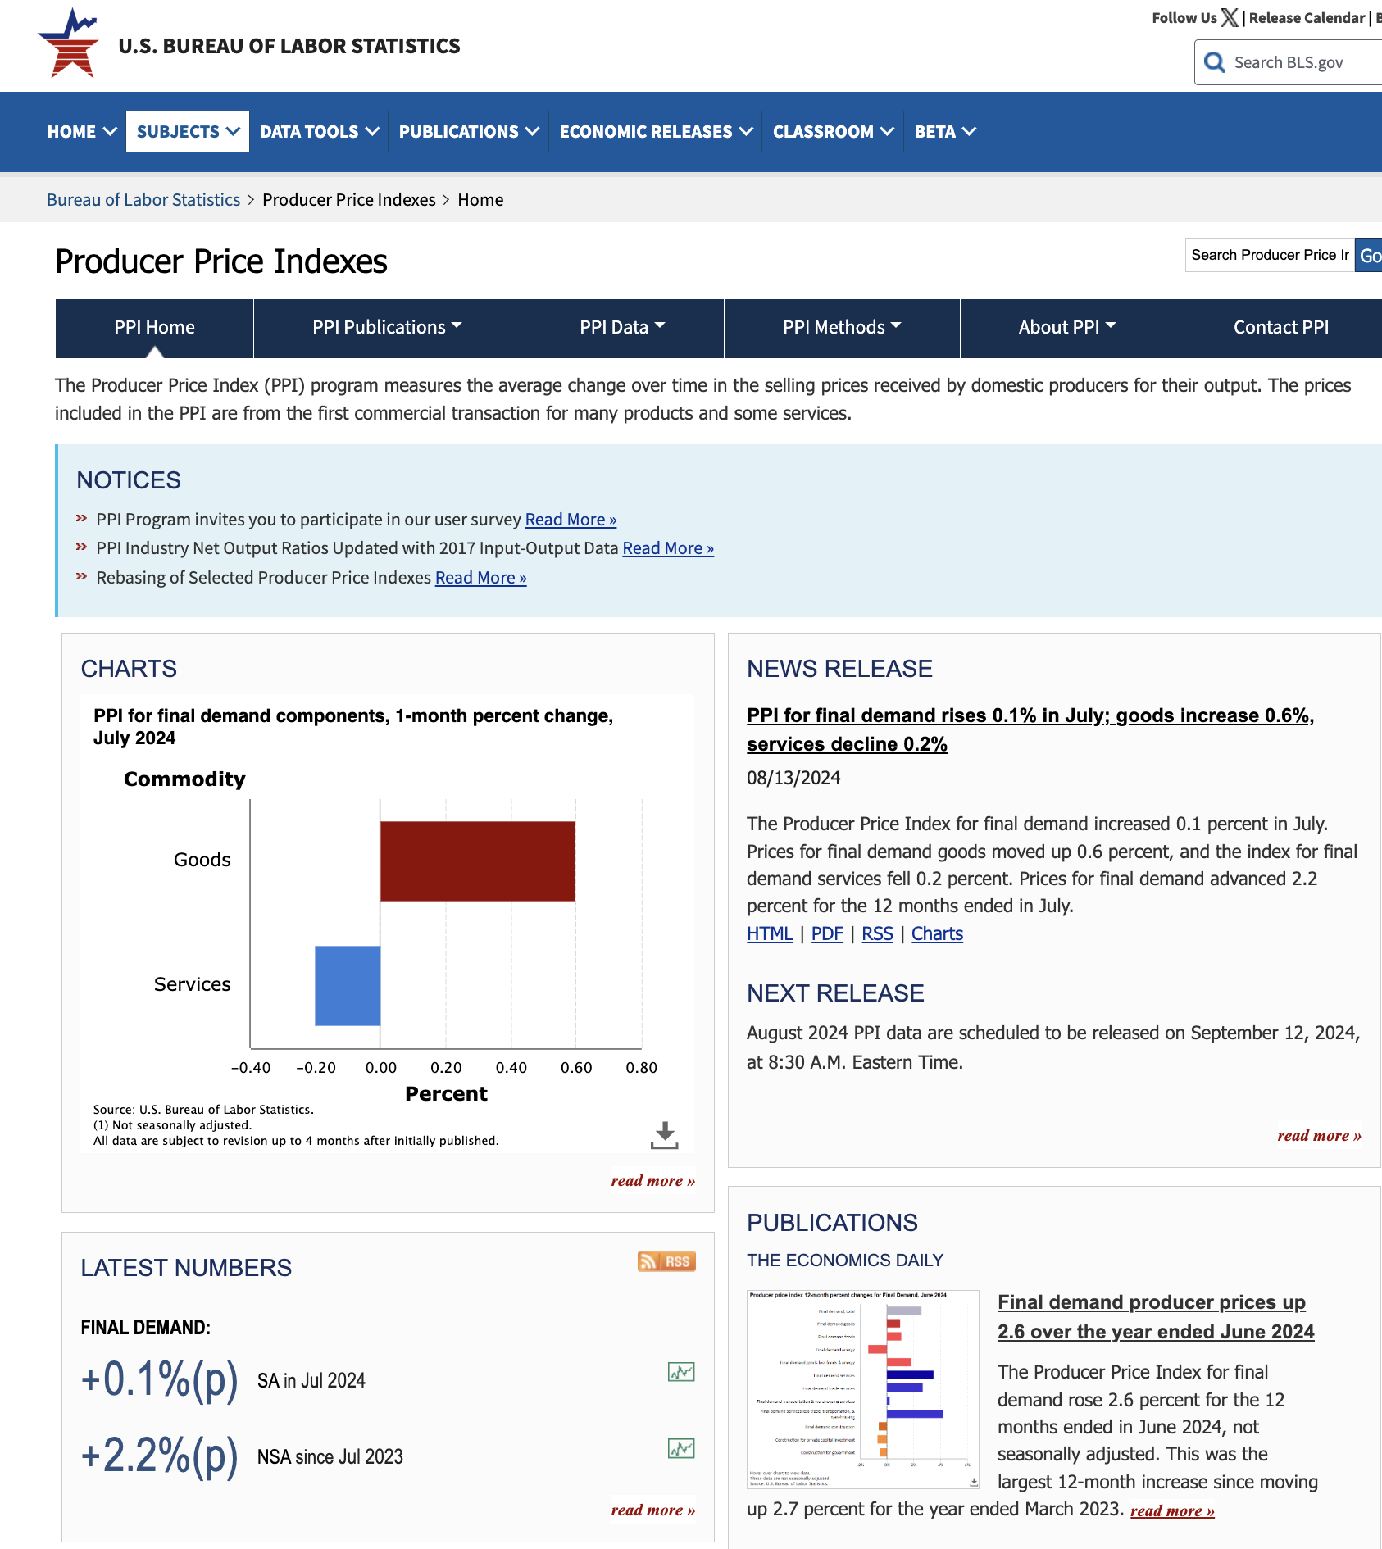Expand the PPI Publications dropdown
Screen dimensions: 1382x1549
coord(387,328)
